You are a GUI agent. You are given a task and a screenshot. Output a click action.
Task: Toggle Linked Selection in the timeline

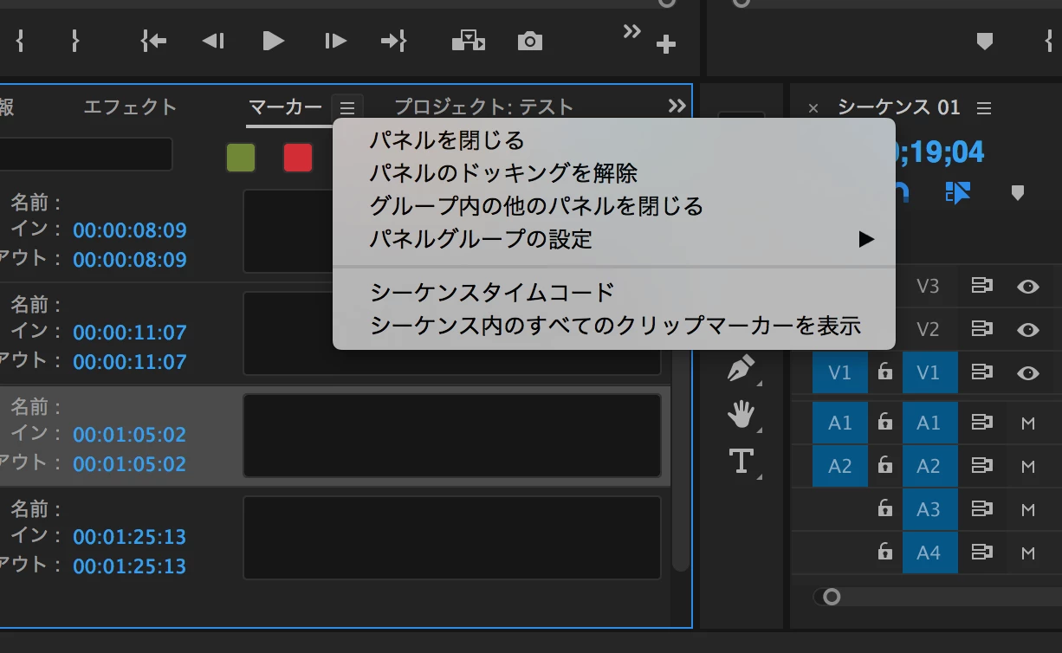coord(959,192)
